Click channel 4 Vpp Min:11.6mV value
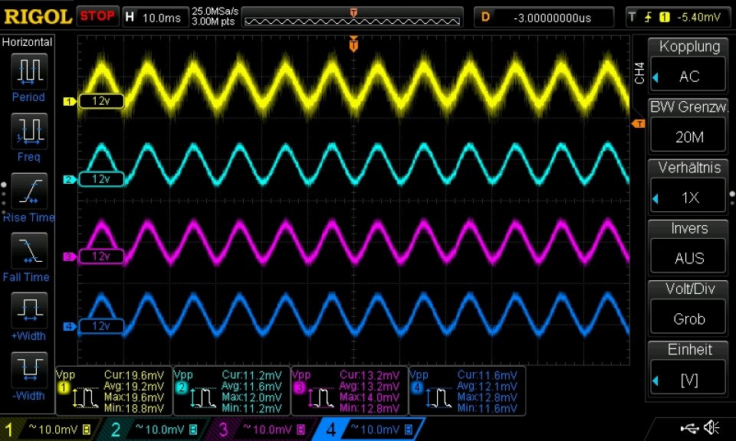This screenshot has width=736, height=441. (488, 408)
